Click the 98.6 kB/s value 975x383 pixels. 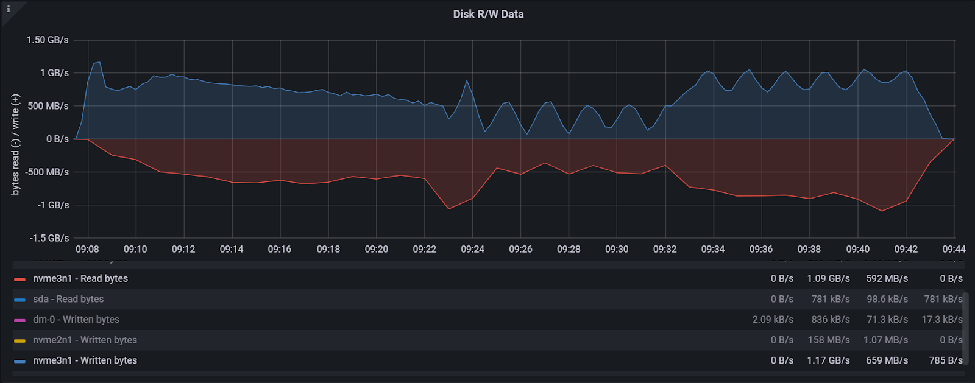click(887, 299)
